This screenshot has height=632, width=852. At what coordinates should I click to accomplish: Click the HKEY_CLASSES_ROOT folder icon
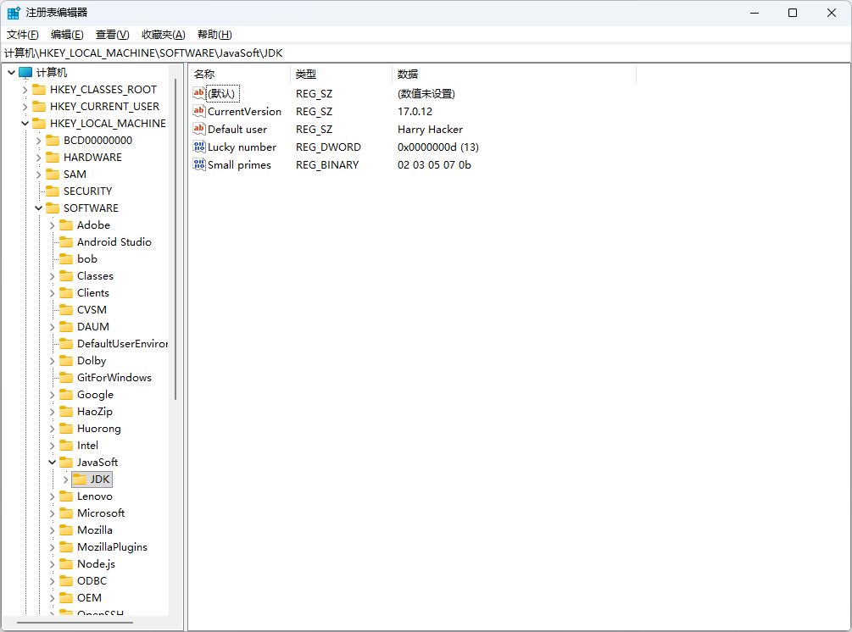tap(39, 90)
